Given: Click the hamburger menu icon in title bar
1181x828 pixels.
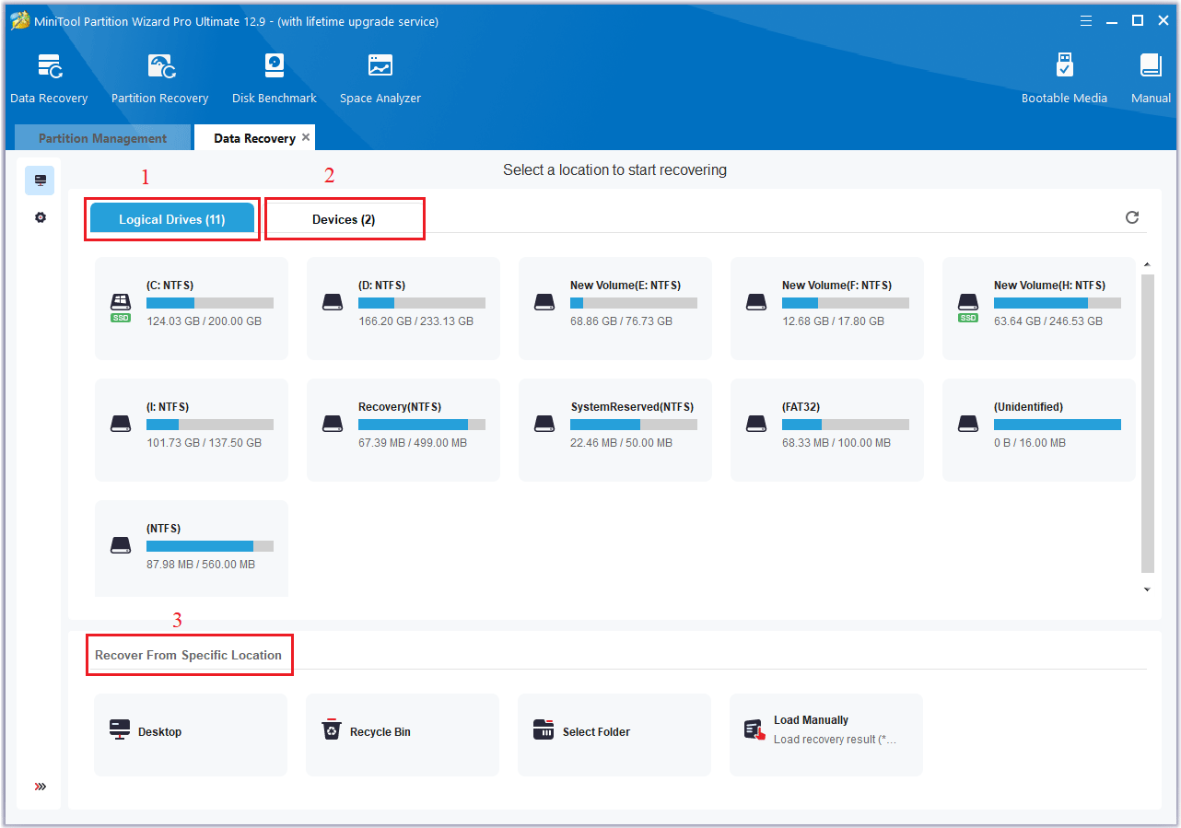Looking at the screenshot, I should [1086, 21].
